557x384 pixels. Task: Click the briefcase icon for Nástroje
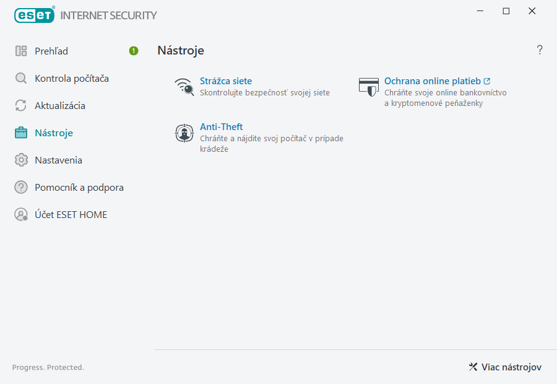point(21,133)
